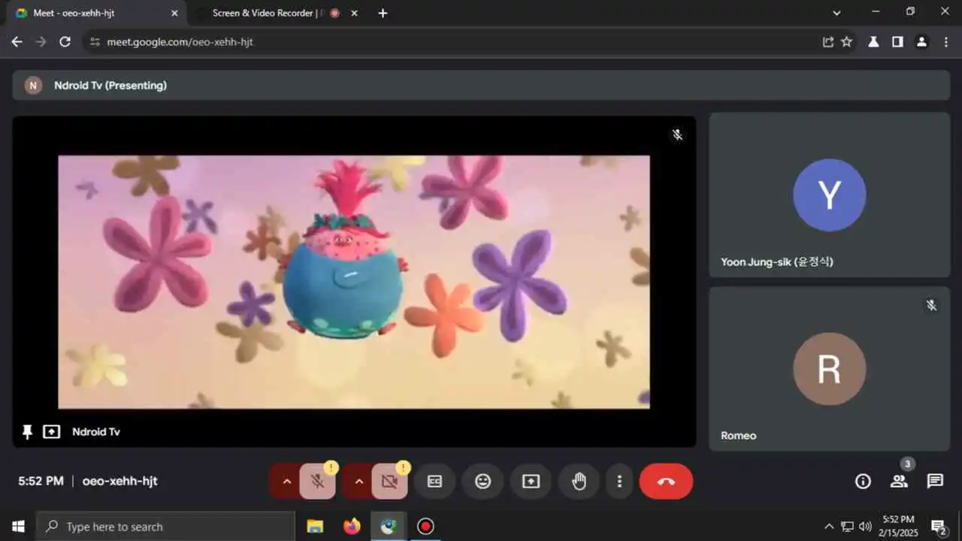Screen dimensions: 962x541
Task: Go back in browser history
Action: tap(17, 42)
